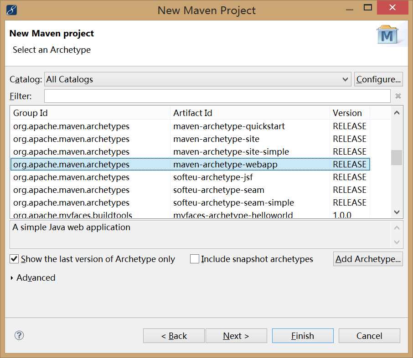Minimize the New Maven Project window
Viewport: 413px width, 358px height.
click(x=350, y=9)
